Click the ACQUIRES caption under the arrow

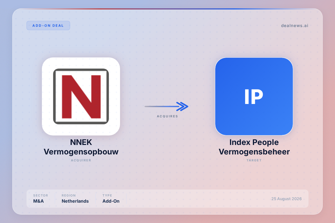[x=167, y=116]
